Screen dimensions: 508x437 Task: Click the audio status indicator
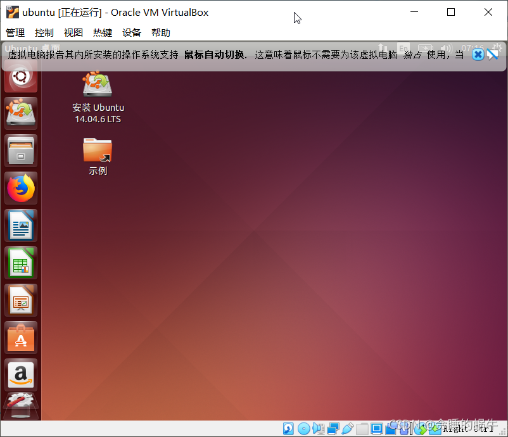click(x=319, y=429)
